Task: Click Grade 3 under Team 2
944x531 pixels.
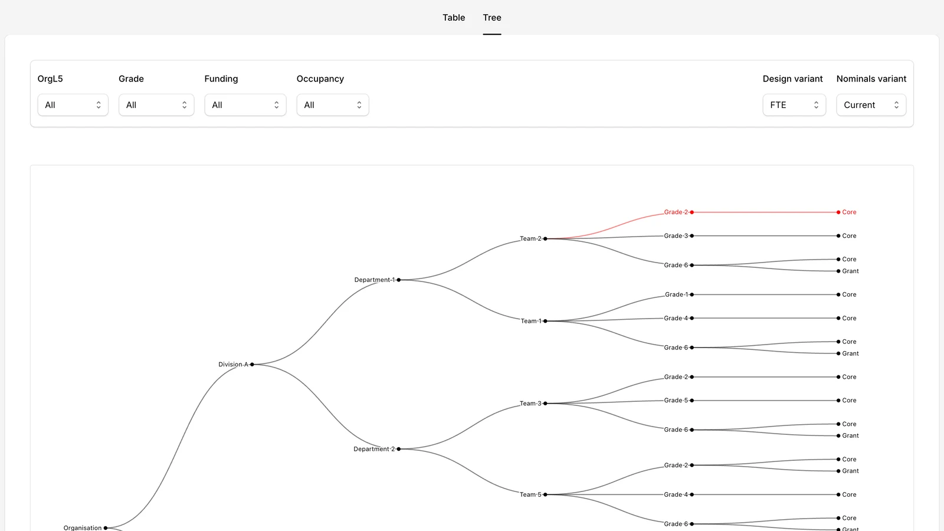Action: (x=692, y=236)
